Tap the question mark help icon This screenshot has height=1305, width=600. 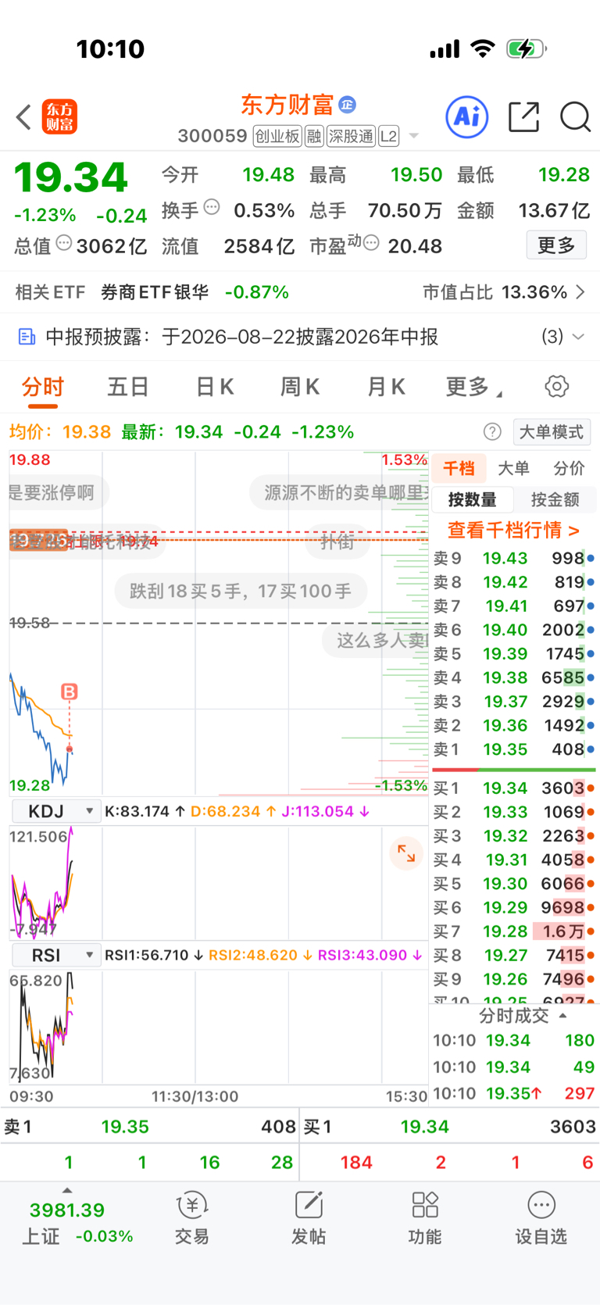tap(492, 431)
